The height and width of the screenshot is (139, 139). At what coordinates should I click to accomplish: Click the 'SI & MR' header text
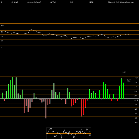tap(15, 2)
